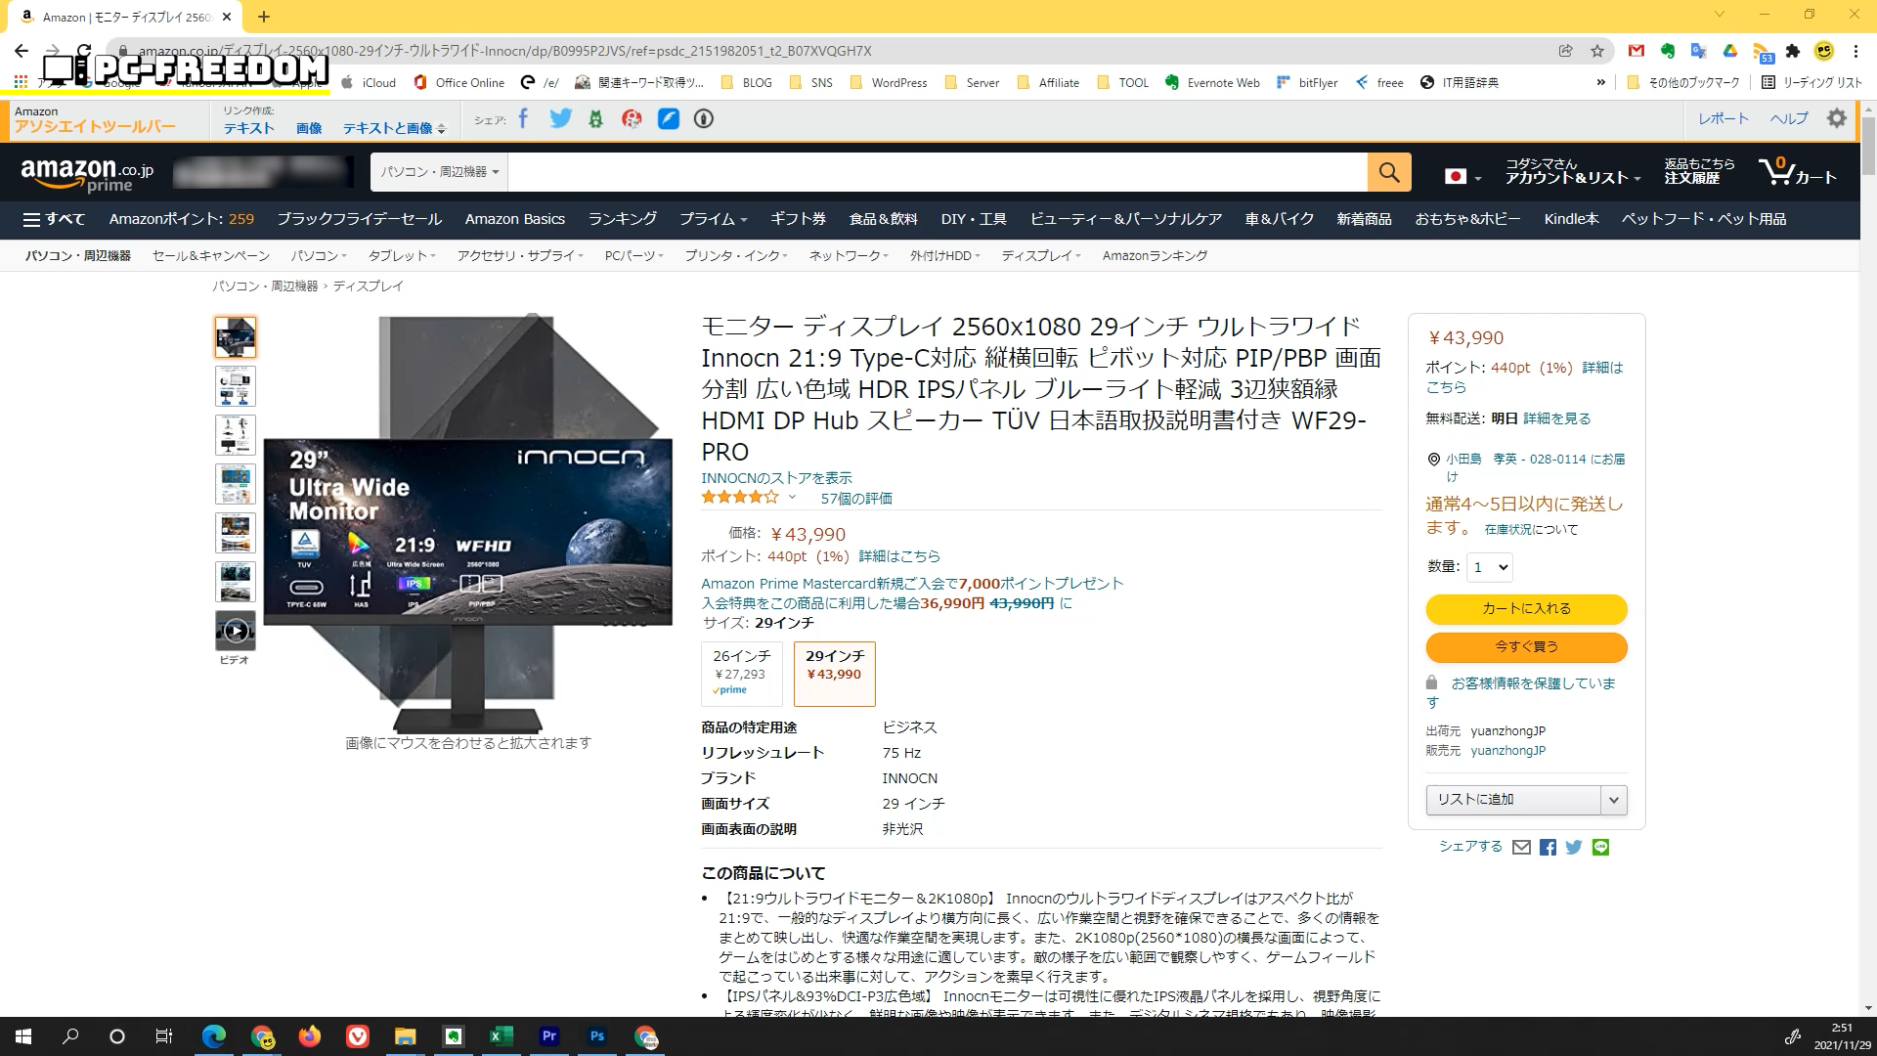
Task: Open the shopping cart icon
Action: pos(1796,172)
